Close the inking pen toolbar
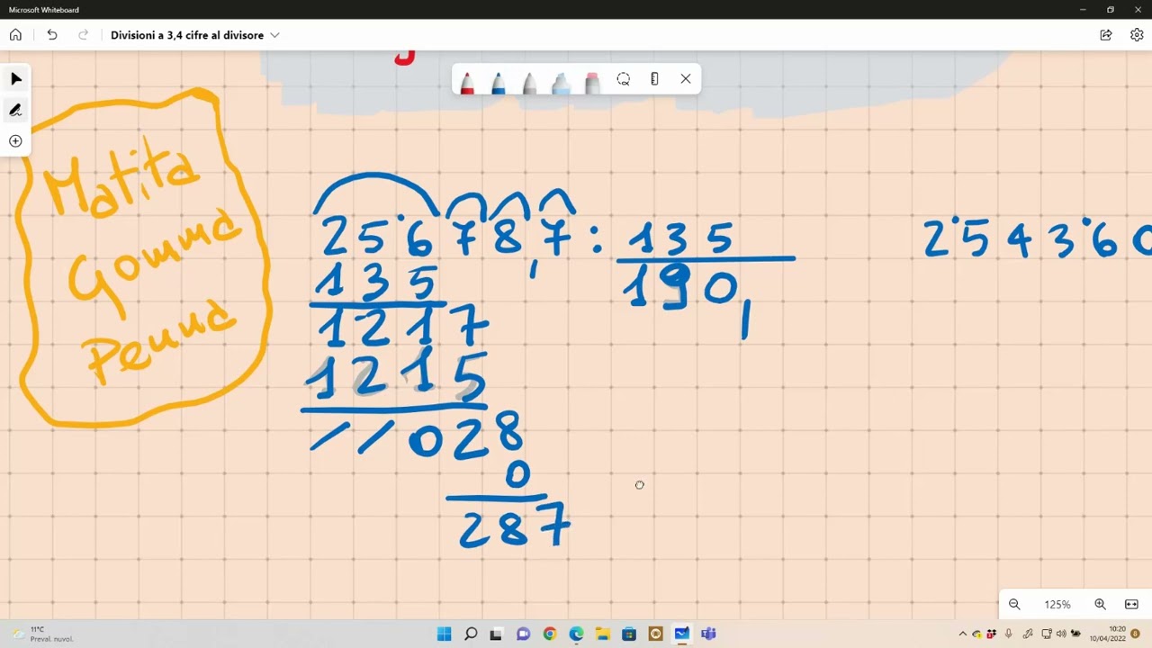1152x648 pixels. pyautogui.click(x=686, y=79)
